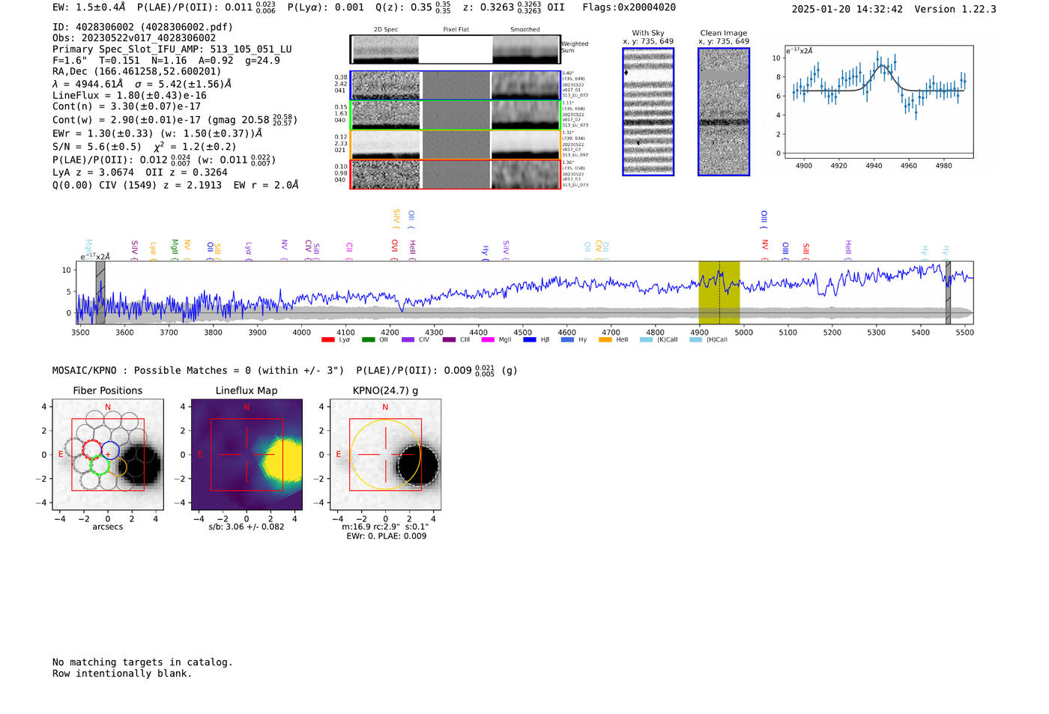Click the orange HeII legend swatch
This screenshot has height=714, width=1049.
tap(605, 340)
